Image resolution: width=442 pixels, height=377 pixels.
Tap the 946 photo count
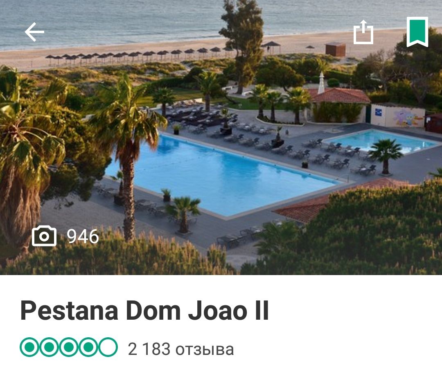pyautogui.click(x=83, y=236)
